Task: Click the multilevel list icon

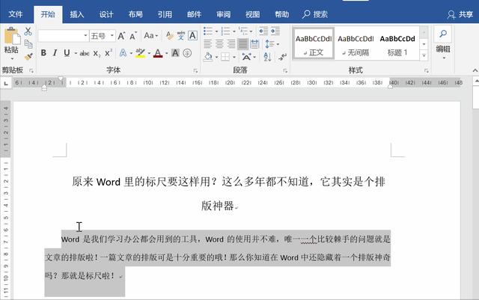Action: (x=243, y=31)
